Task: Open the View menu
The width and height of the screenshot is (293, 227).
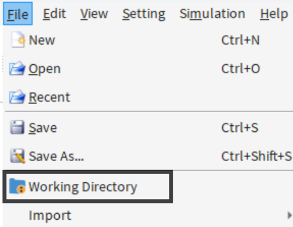Action: click(94, 13)
